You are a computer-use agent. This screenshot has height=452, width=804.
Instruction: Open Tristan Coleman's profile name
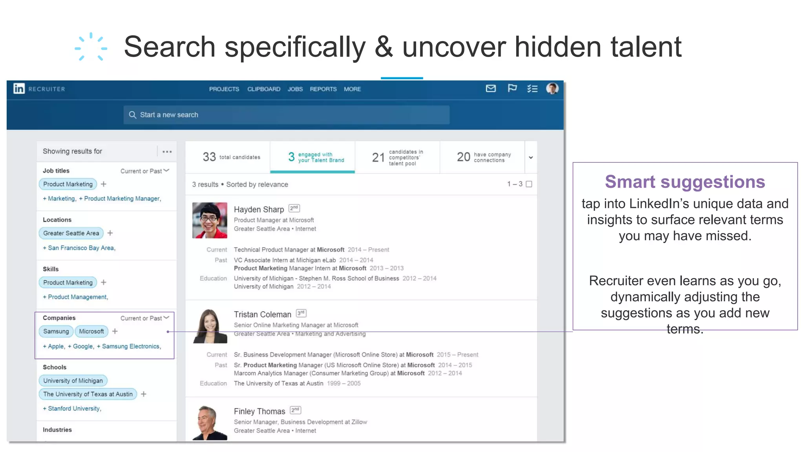[x=262, y=314]
